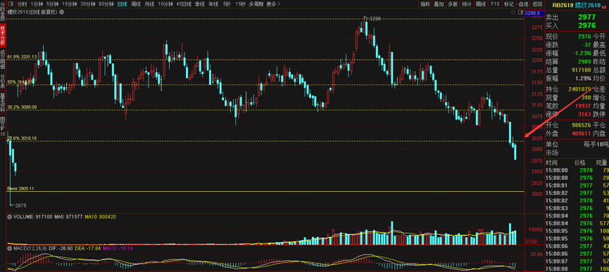Click the panel toggle icon next to the diamond
609x272 pixels.
520,13
